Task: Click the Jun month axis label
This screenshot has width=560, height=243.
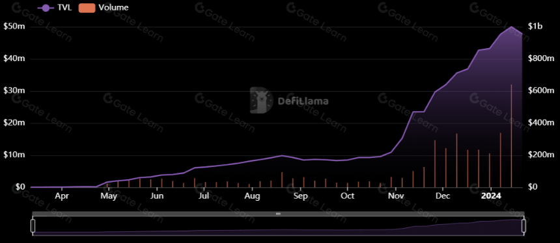Action: coord(157,196)
